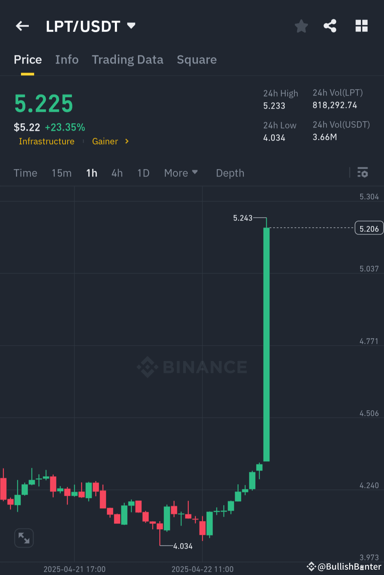Screen dimensions: 384x575
Task: Switch to the Trading Data tab
Action: tap(128, 60)
